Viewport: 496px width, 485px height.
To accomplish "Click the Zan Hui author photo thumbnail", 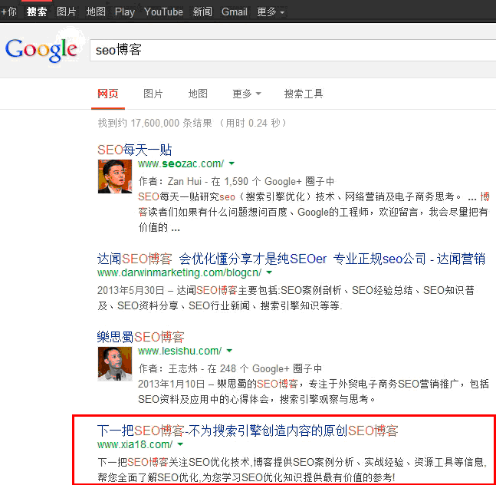I will [115, 177].
